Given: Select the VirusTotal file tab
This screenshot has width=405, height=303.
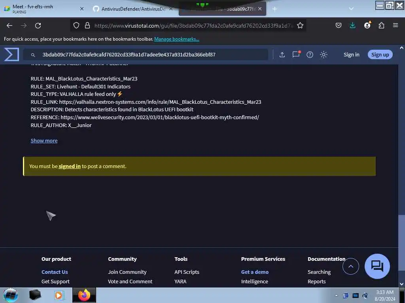Looking at the screenshot, I should [222, 9].
